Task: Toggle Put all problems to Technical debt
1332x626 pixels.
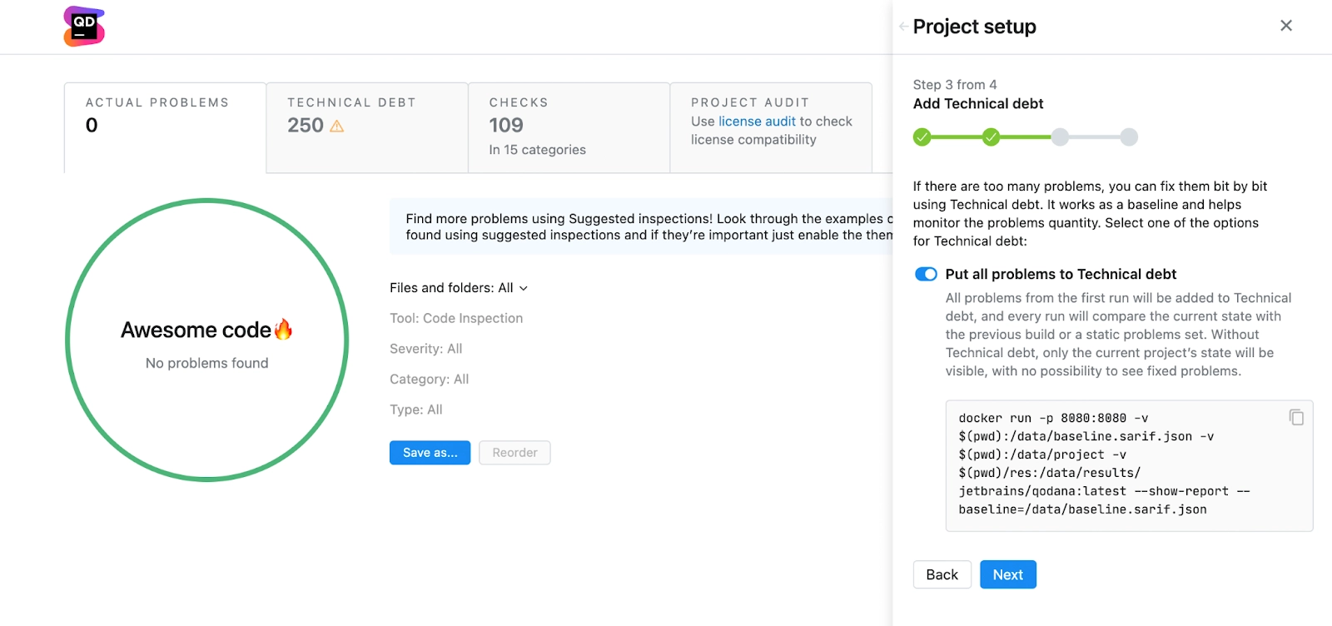Action: (x=926, y=275)
